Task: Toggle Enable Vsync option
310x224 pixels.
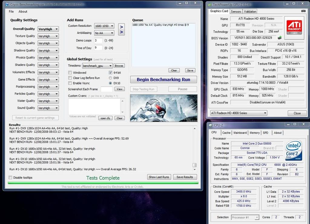Action: [70, 83]
